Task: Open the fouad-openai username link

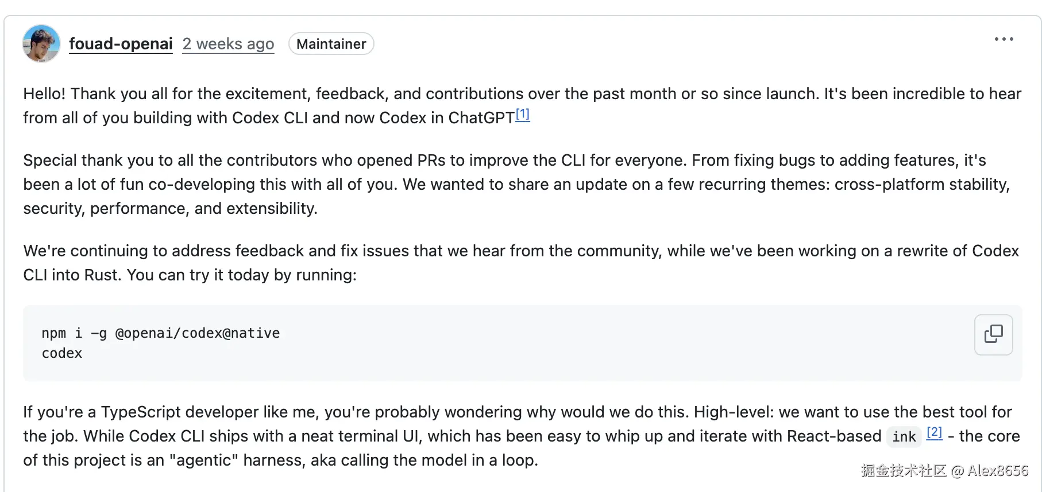Action: click(121, 44)
